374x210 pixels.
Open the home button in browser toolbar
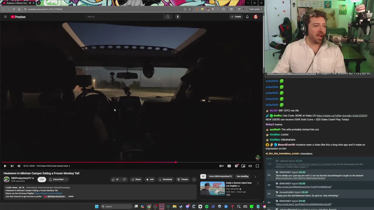tap(19, 9)
